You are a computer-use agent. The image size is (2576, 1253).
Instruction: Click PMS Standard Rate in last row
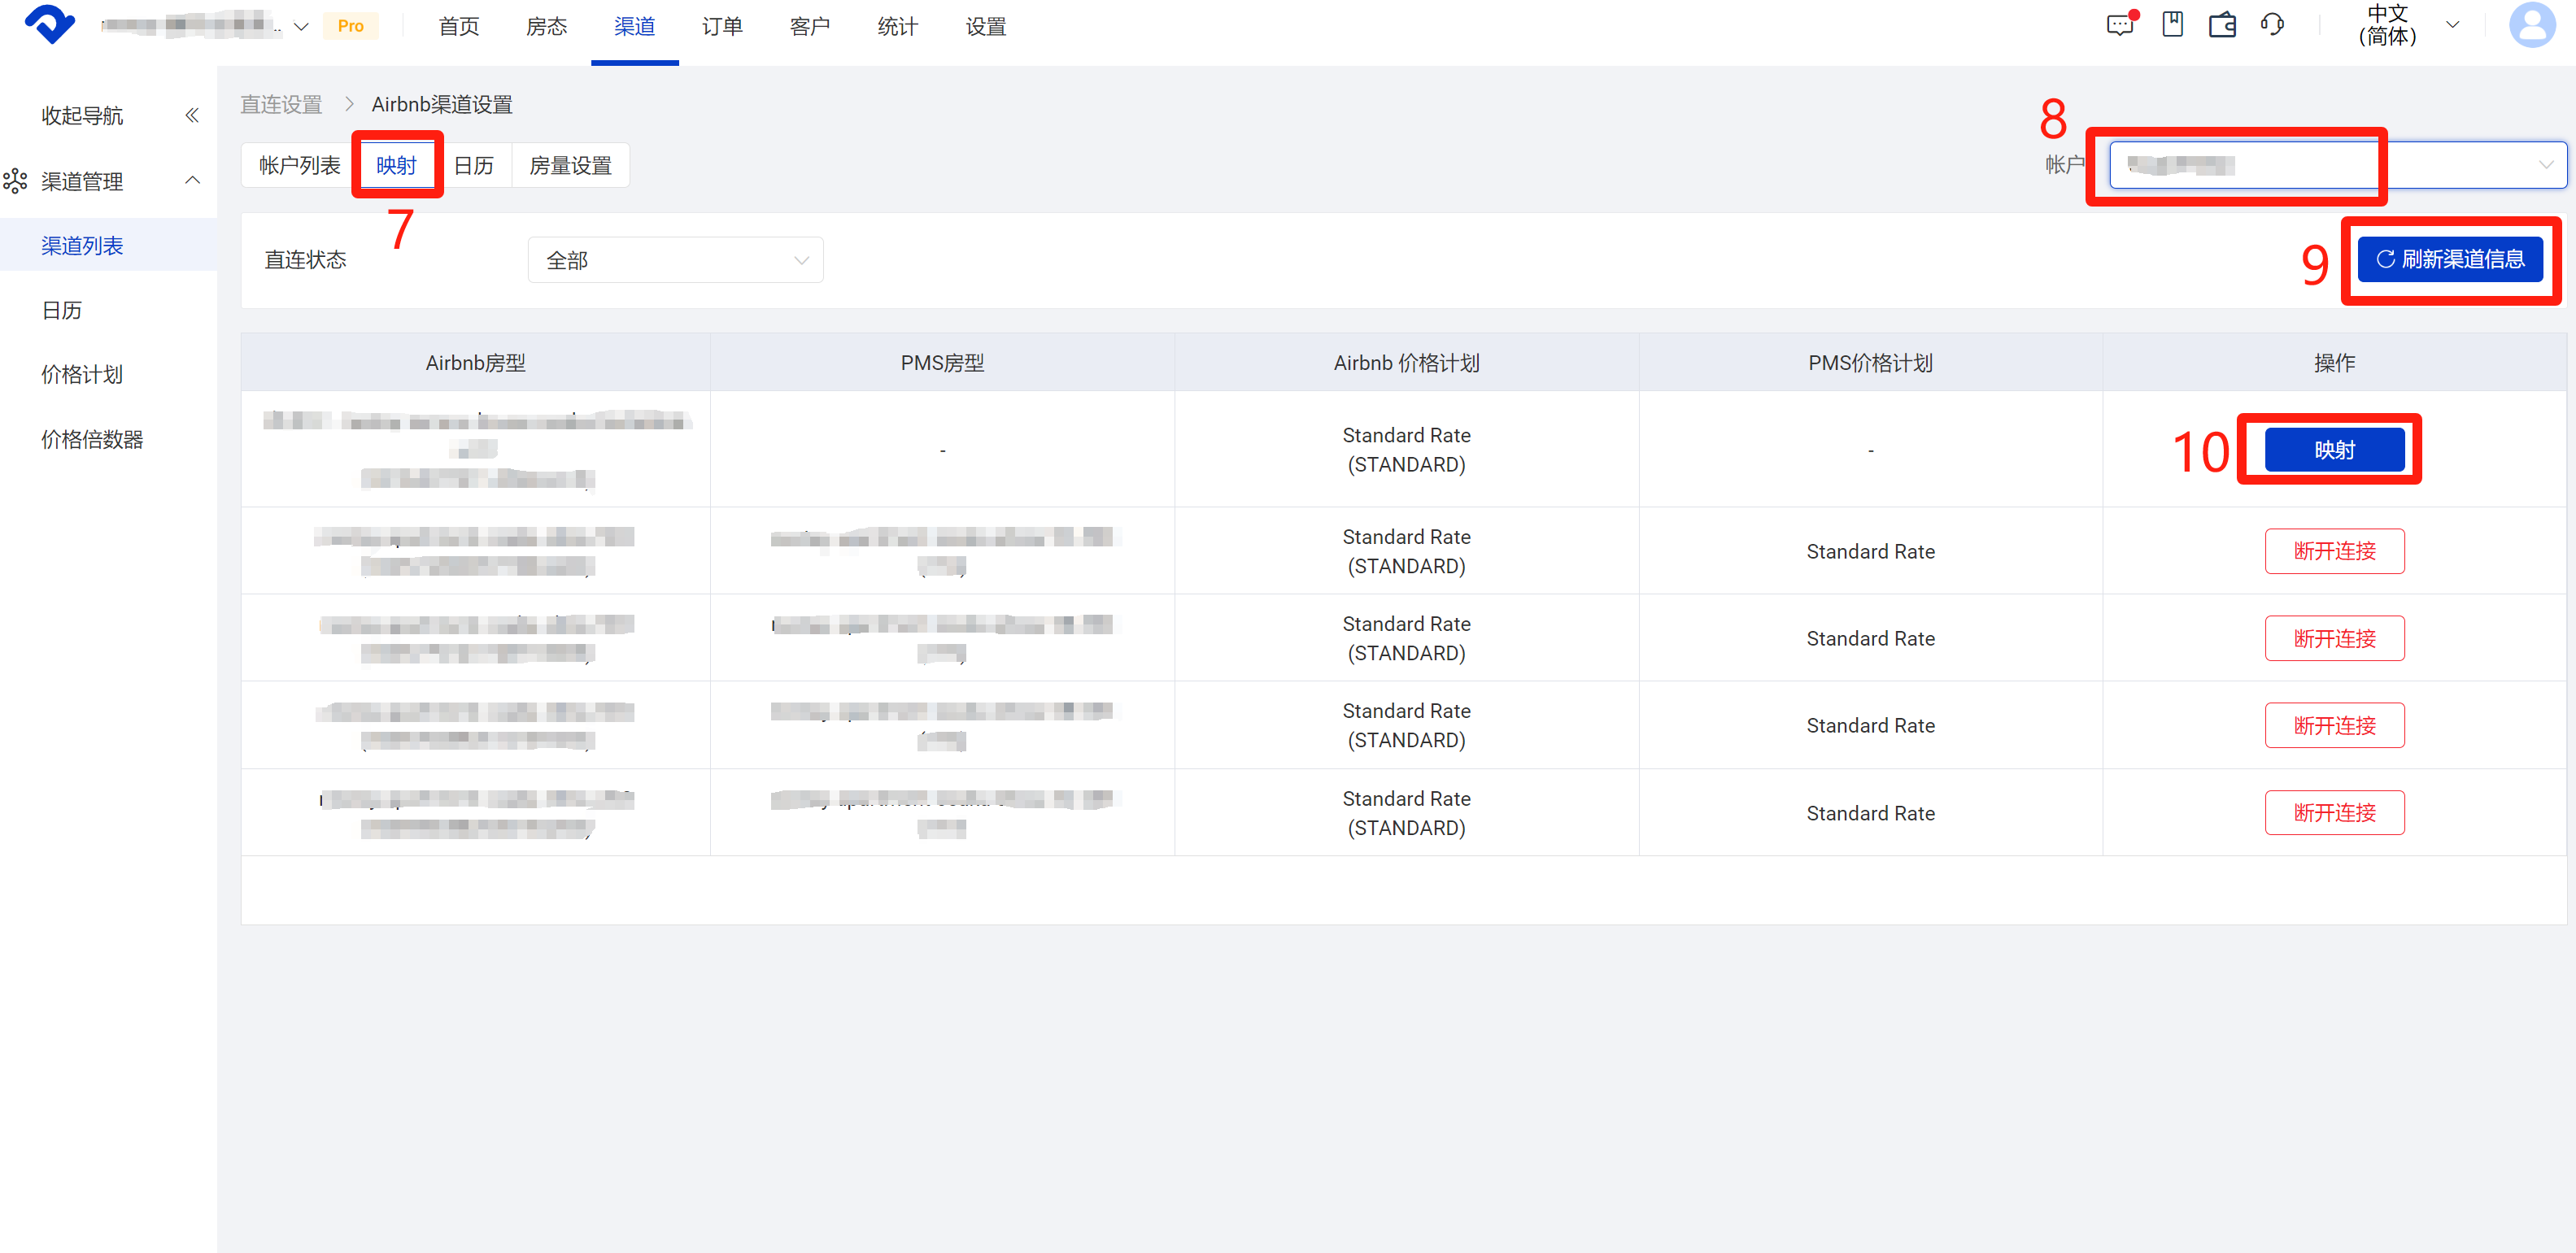[1870, 814]
